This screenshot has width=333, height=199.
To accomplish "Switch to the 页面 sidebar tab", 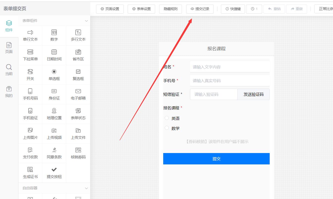I will point(9,48).
